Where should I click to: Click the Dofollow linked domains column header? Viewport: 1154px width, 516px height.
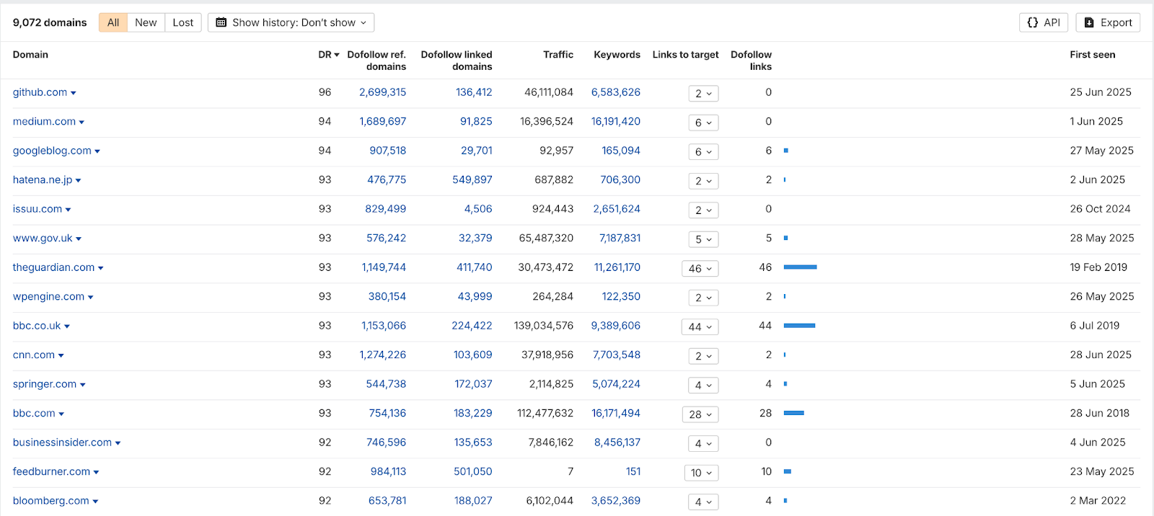(x=457, y=61)
